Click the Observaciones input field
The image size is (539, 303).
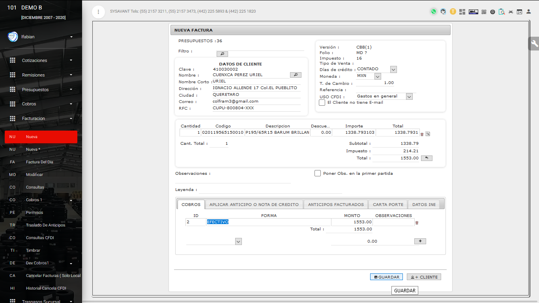pos(233,180)
